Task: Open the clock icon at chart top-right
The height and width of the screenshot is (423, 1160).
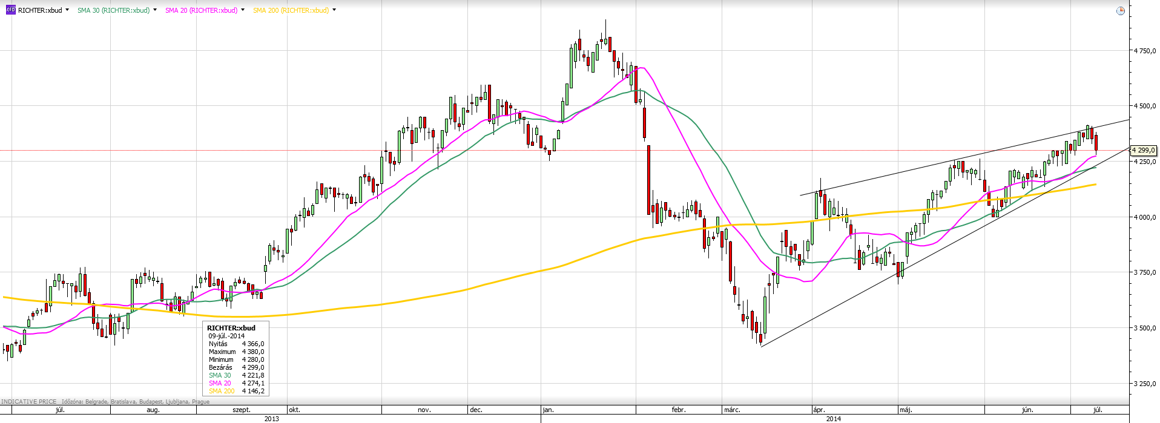Action: [x=1120, y=11]
